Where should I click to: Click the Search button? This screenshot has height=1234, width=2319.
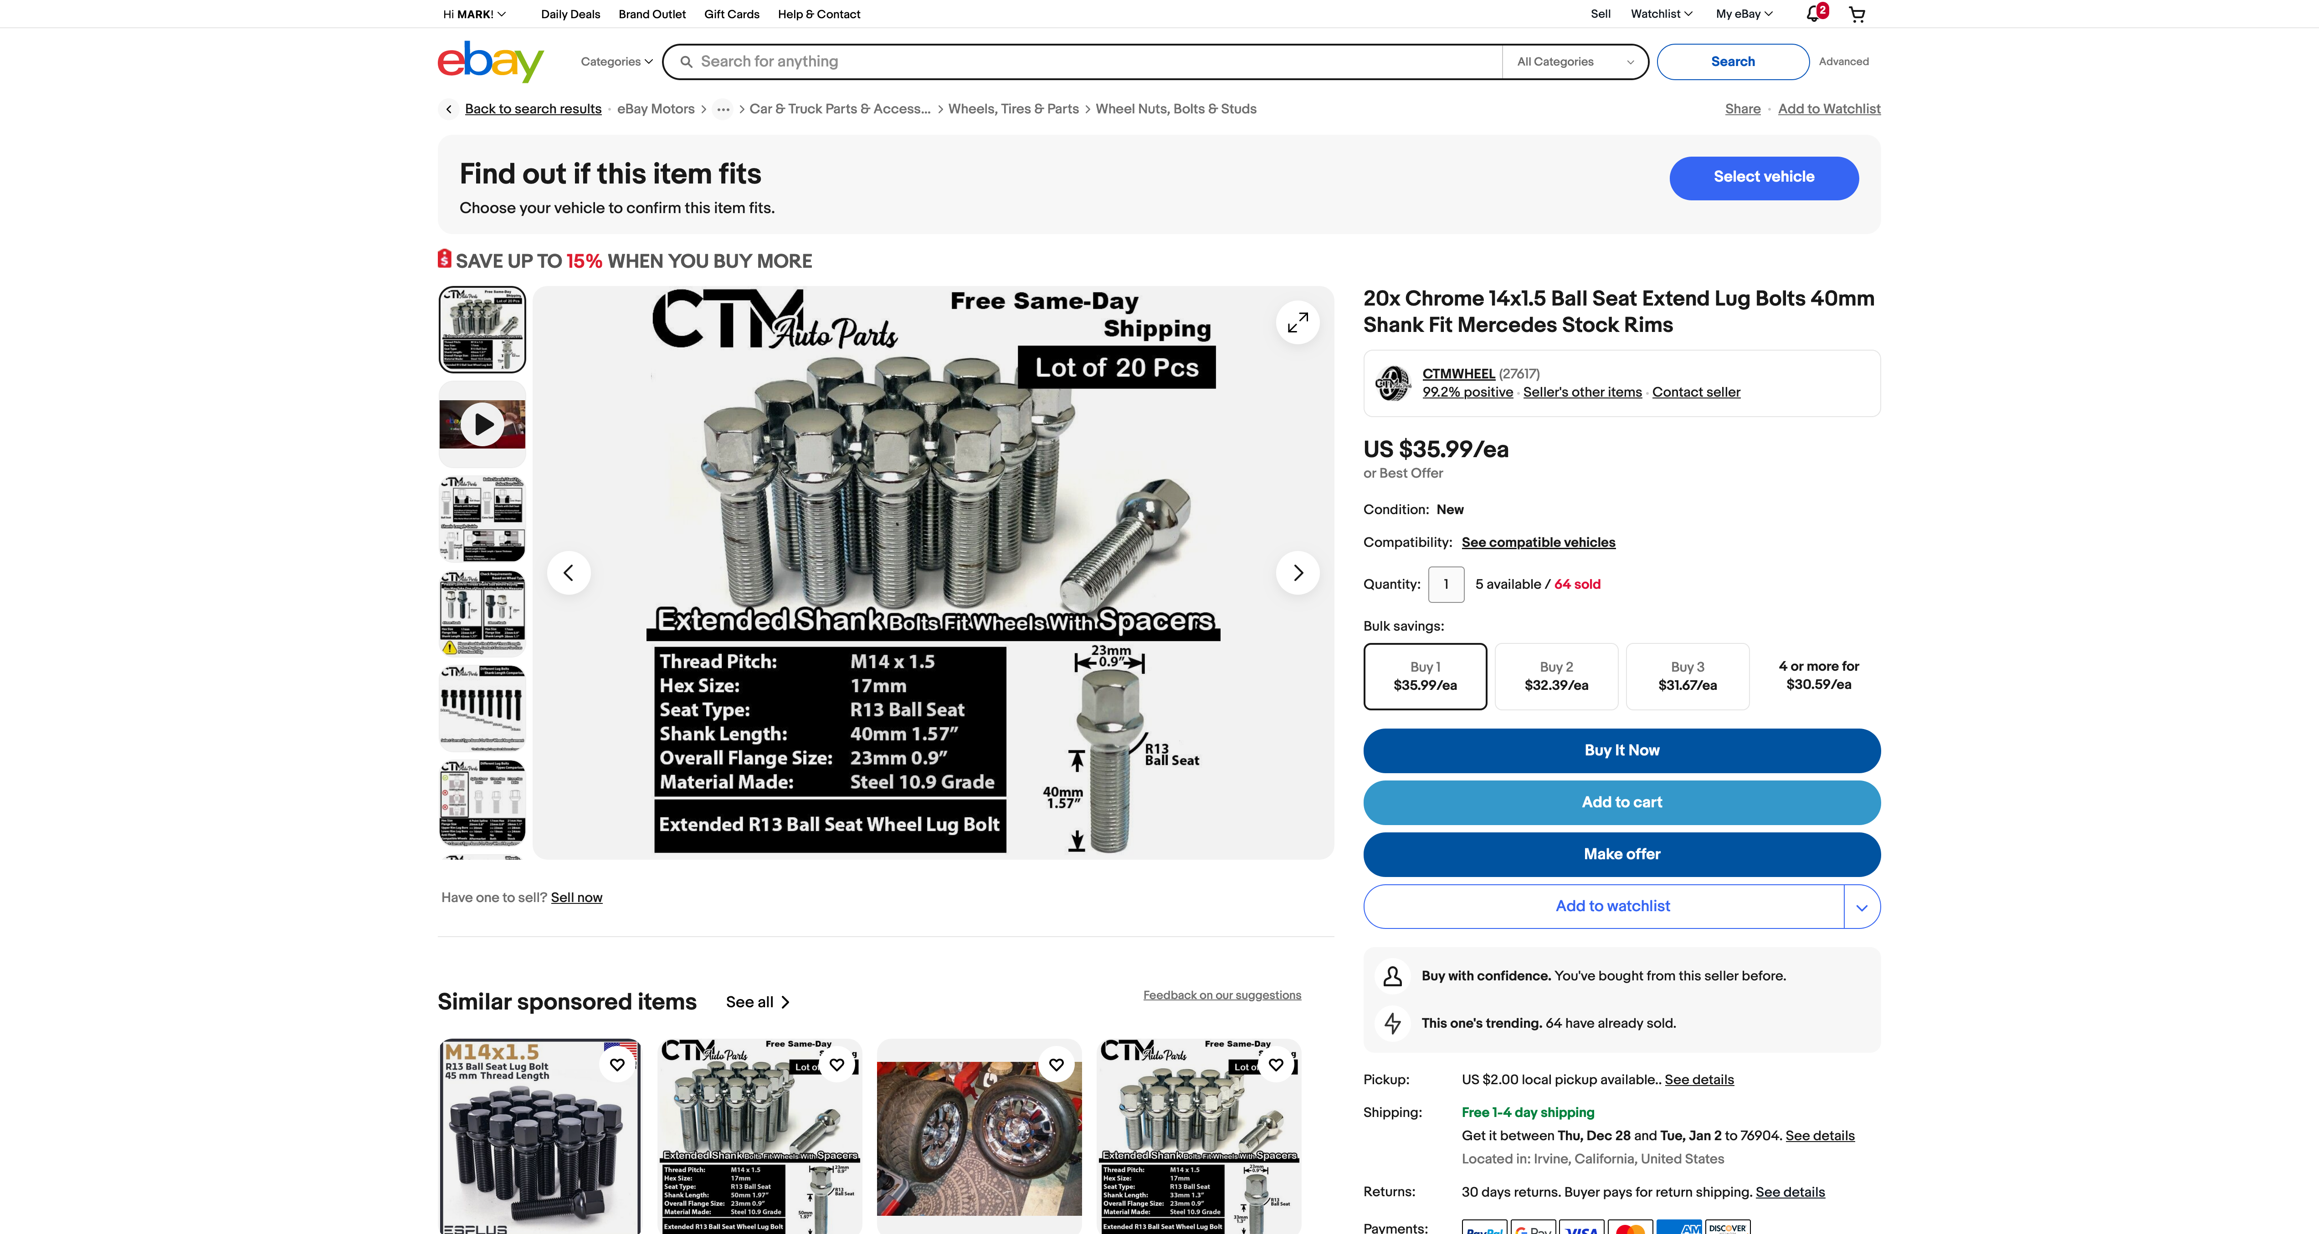pyautogui.click(x=1733, y=62)
